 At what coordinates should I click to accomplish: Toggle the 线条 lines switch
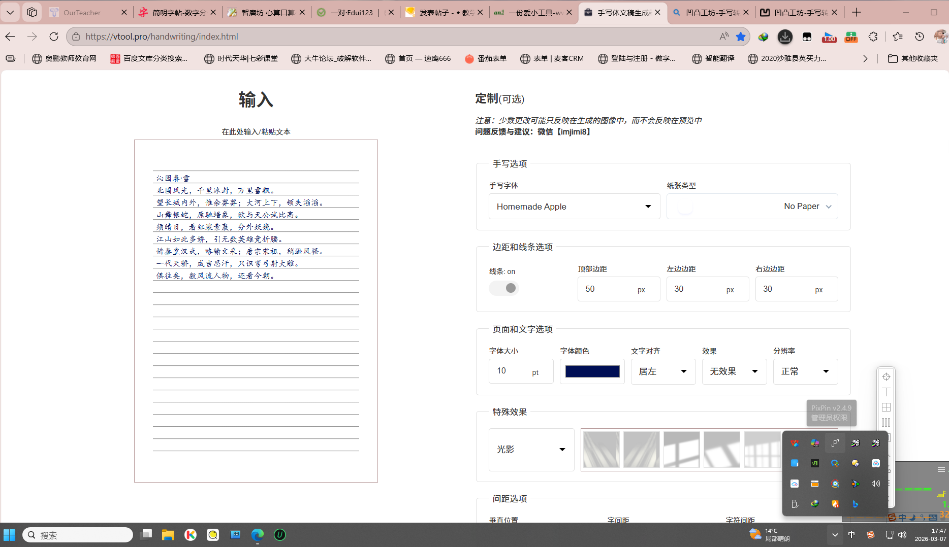504,288
